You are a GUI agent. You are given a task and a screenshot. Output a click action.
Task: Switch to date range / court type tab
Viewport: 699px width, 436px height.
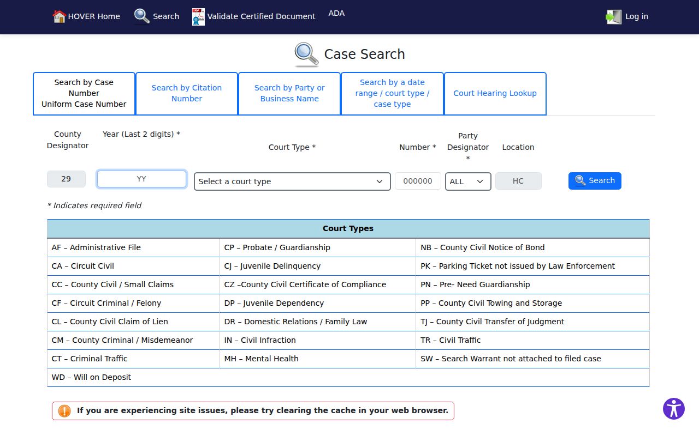392,93
